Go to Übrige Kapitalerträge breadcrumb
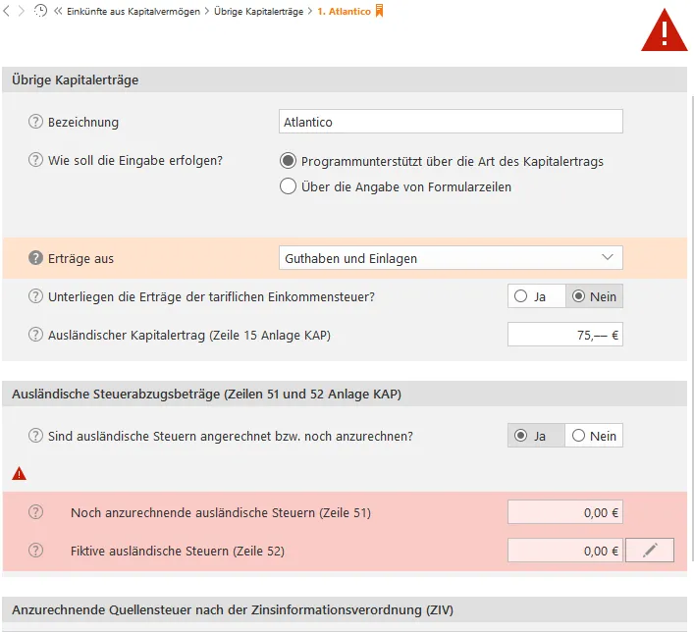This screenshot has height=632, width=694. [x=258, y=11]
